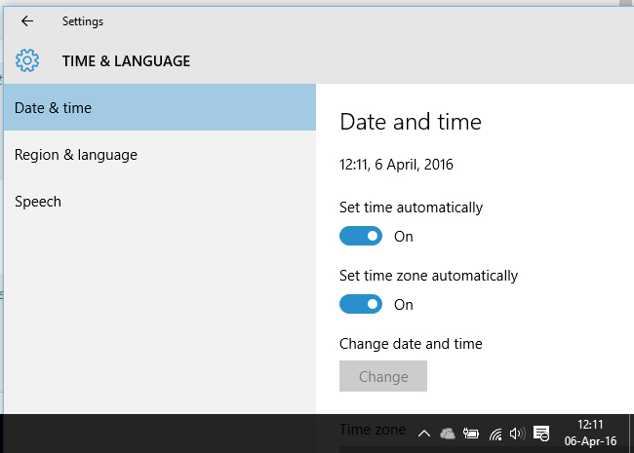Show hidden tray icons chevron
This screenshot has height=453, width=634.
(424, 434)
